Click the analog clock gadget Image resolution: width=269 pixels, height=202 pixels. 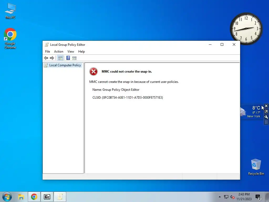(246, 28)
